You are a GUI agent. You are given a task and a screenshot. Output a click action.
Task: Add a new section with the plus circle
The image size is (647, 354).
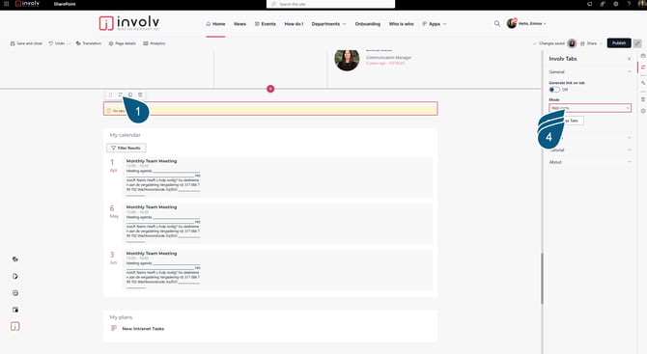click(270, 89)
